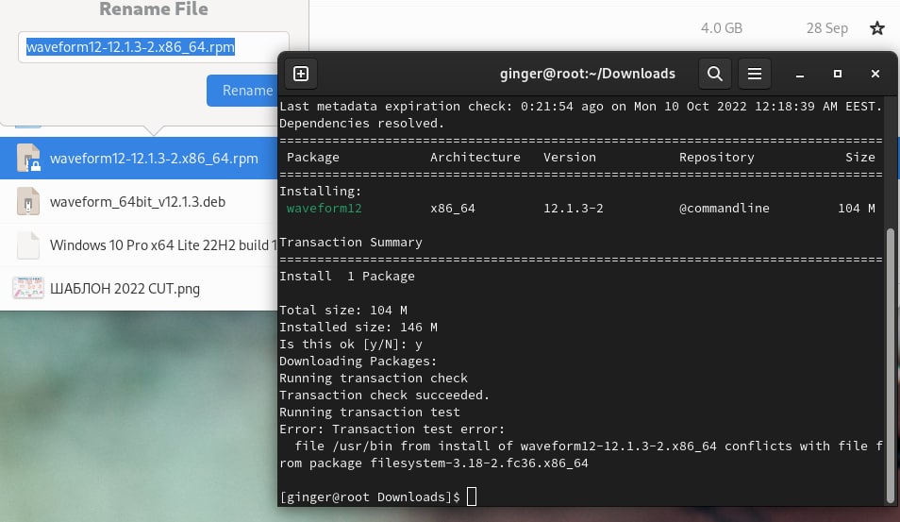Screen dimensions: 900x522
Task: Click the deb package icon for waveform_64bit
Action: tap(28, 202)
